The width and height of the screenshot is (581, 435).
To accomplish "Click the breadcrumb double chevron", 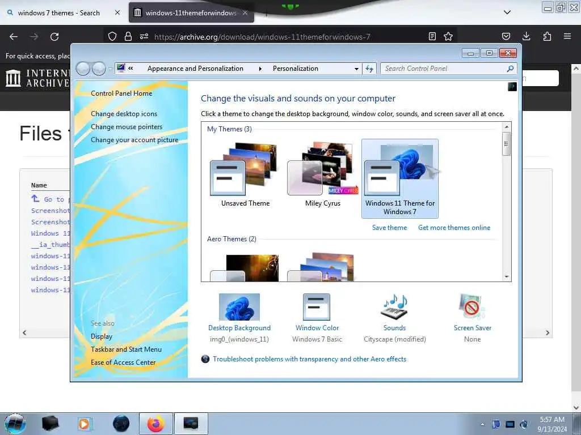I will [x=131, y=69].
